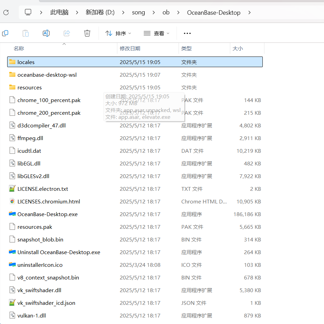Select the oceanbase-desktop-wsl folder icon
The height and width of the screenshot is (324, 324).
click(12, 74)
